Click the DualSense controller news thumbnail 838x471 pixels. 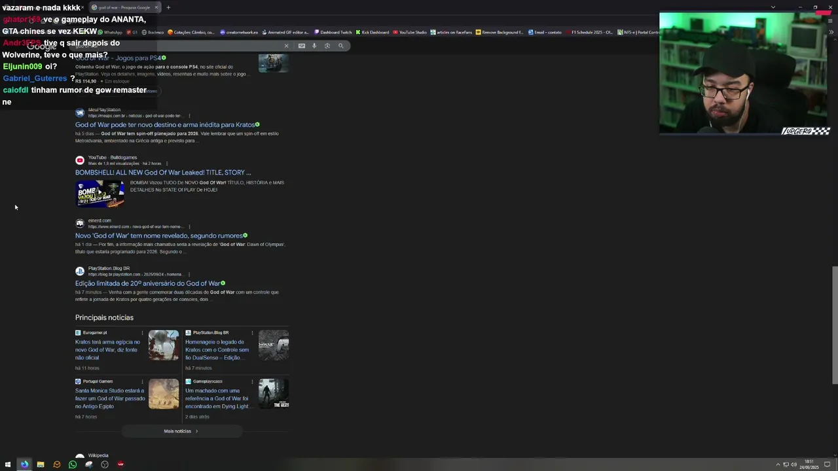(x=274, y=345)
